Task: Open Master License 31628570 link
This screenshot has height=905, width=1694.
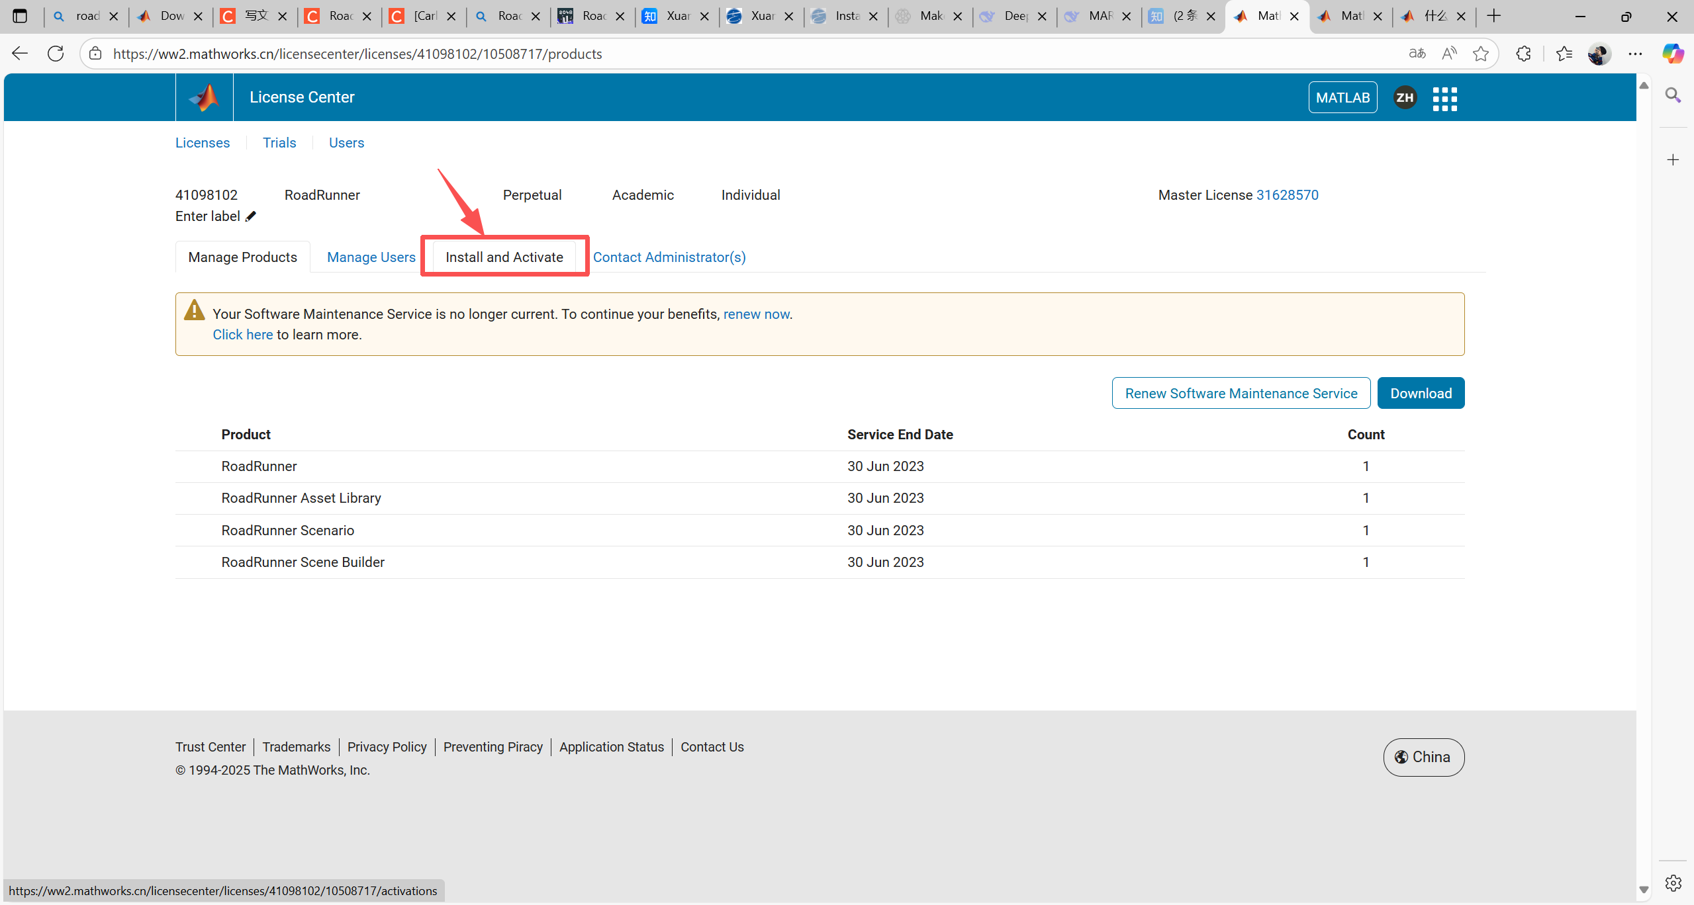Action: (x=1287, y=195)
